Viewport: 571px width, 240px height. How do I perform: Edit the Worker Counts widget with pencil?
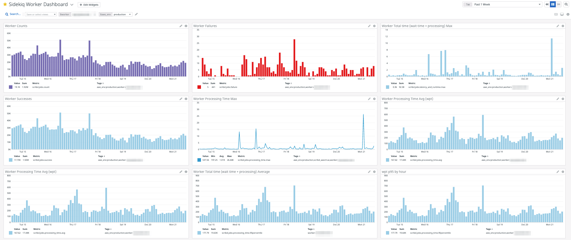pos(181,26)
